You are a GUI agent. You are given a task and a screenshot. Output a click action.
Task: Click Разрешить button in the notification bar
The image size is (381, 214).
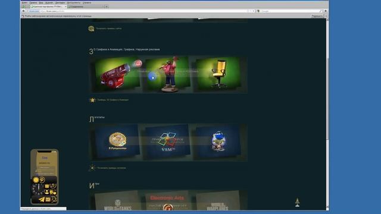(317, 16)
